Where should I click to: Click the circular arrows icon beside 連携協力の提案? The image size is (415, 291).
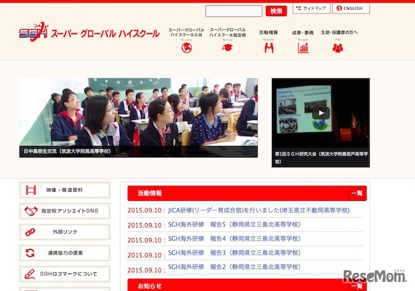30,253
